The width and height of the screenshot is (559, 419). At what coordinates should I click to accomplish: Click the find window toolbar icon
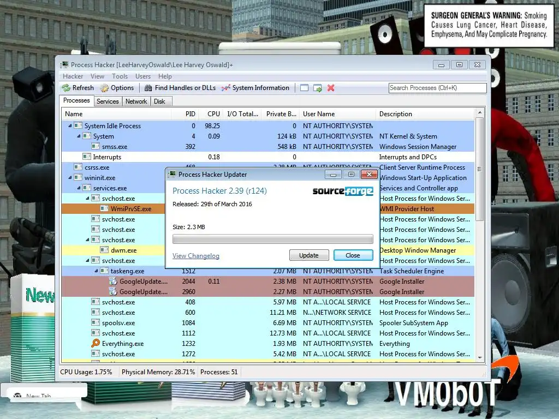(x=304, y=88)
